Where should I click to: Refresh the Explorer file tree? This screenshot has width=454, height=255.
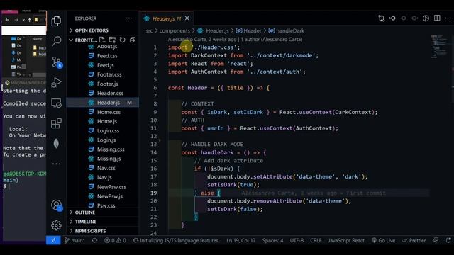123,40
